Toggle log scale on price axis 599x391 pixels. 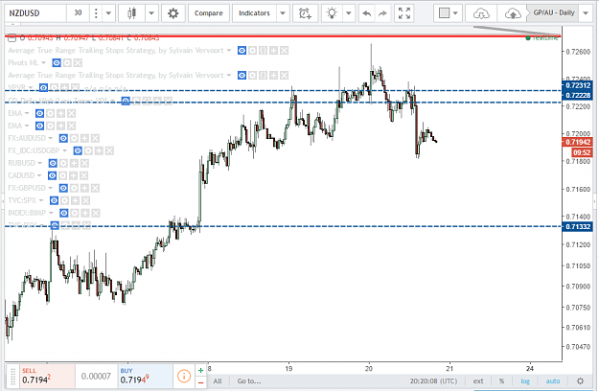[525, 381]
